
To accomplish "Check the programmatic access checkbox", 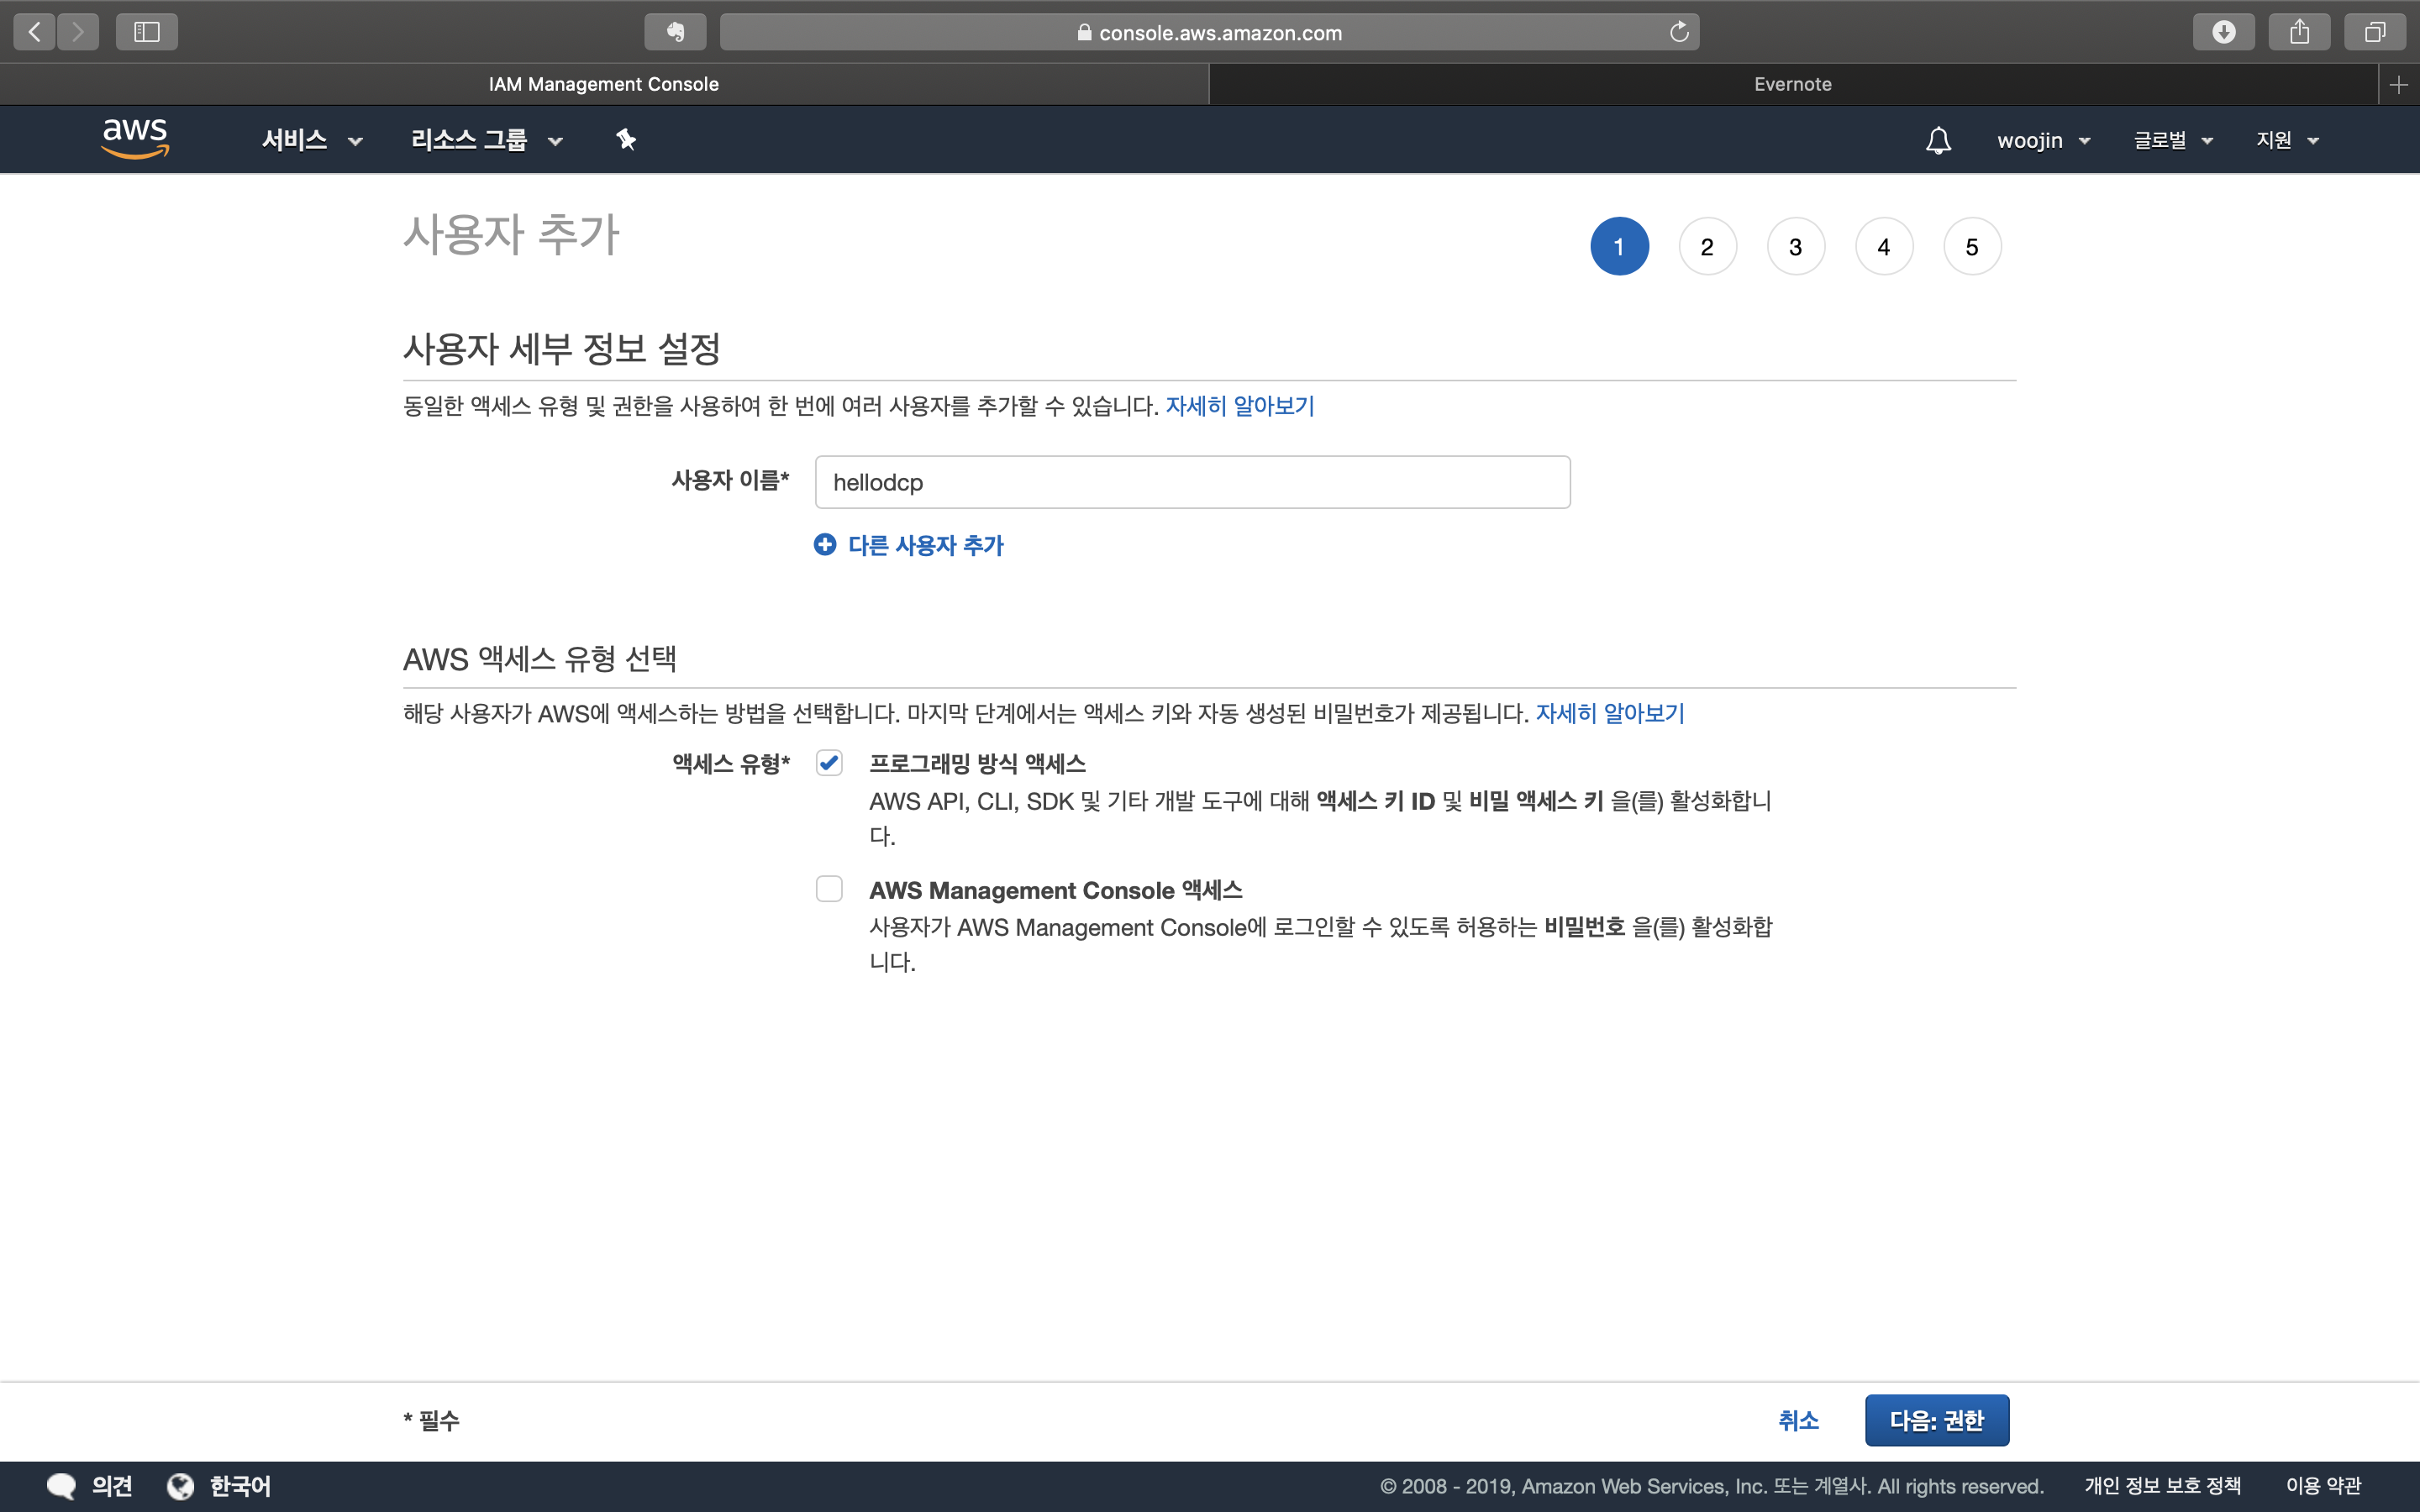I will tap(829, 763).
